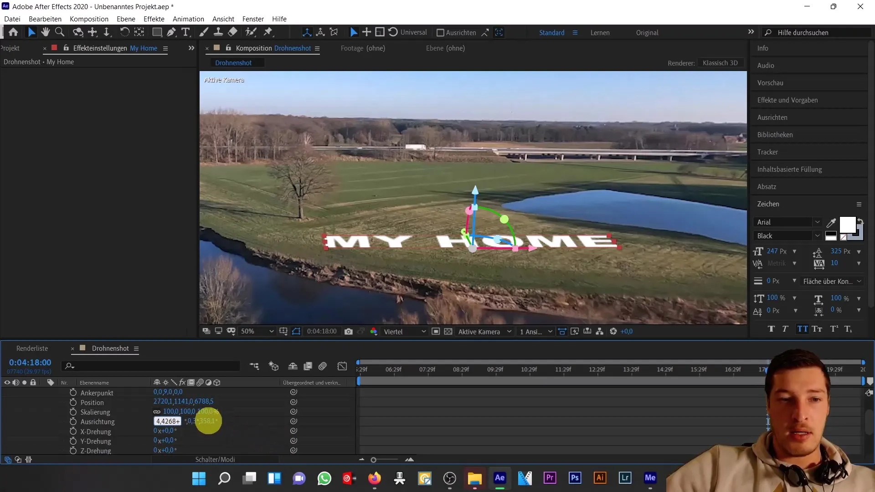
Task: Toggle Motion Blur for the composition
Action: (x=323, y=366)
